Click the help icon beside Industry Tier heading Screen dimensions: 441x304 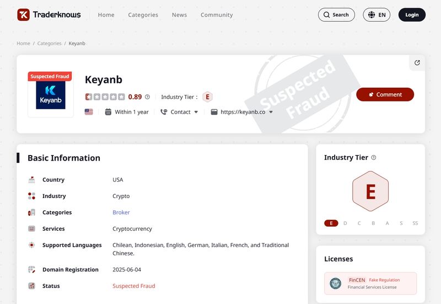[x=374, y=157]
